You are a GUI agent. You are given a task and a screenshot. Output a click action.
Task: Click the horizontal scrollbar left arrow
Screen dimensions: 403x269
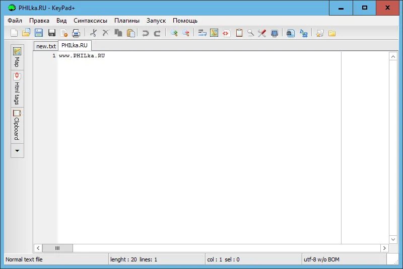[x=38, y=248]
